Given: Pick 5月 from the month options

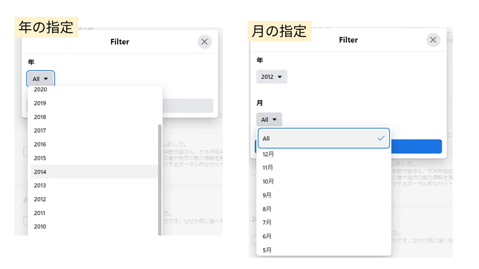Looking at the screenshot, I should 324,250.
